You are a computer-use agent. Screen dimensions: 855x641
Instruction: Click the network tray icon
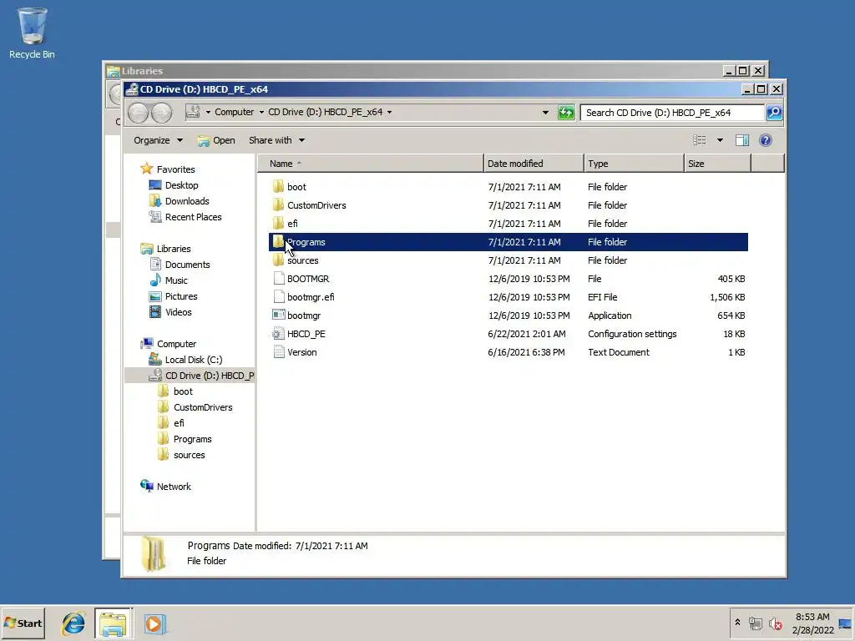pos(755,623)
